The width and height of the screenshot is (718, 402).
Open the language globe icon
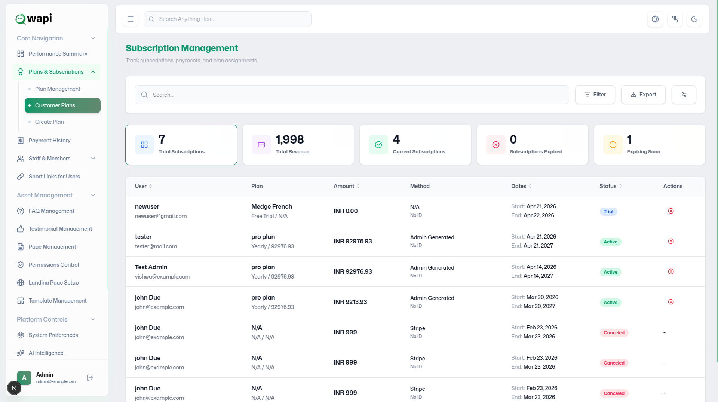point(655,19)
